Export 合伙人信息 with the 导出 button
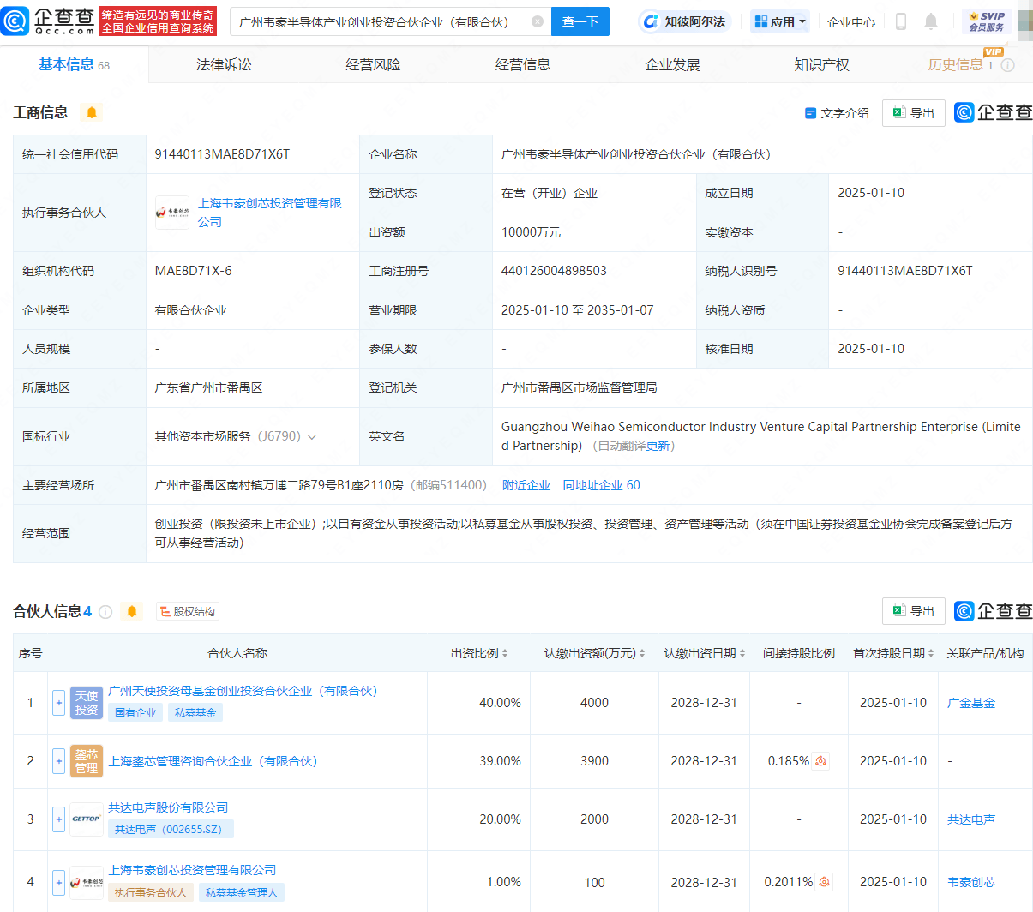The width and height of the screenshot is (1033, 912). point(914,611)
